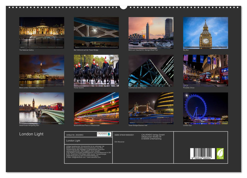Click the CALVENDO publisher logo
The width and height of the screenshot is (247, 178).
click(x=104, y=134)
